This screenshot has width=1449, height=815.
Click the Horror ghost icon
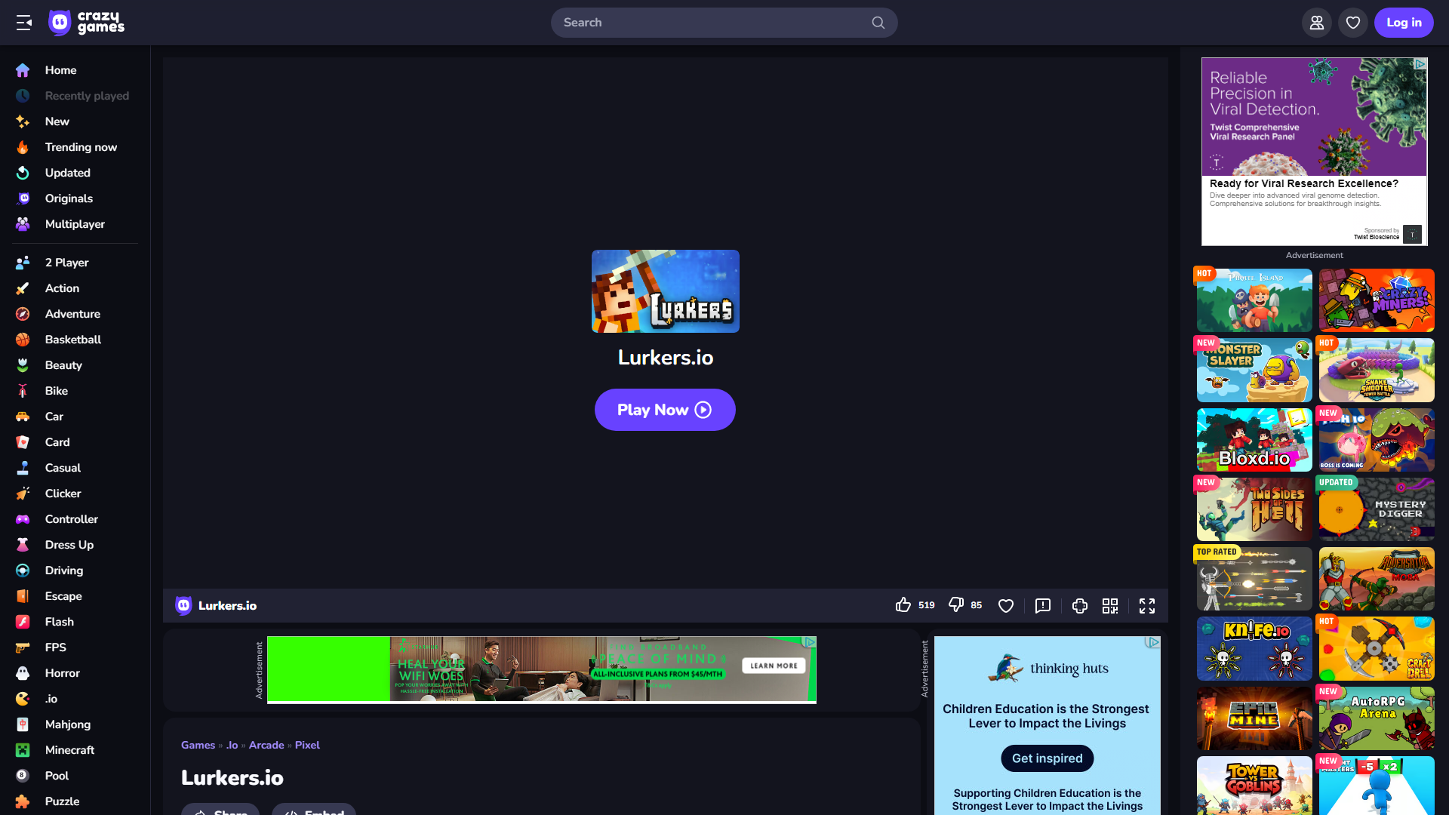click(23, 673)
